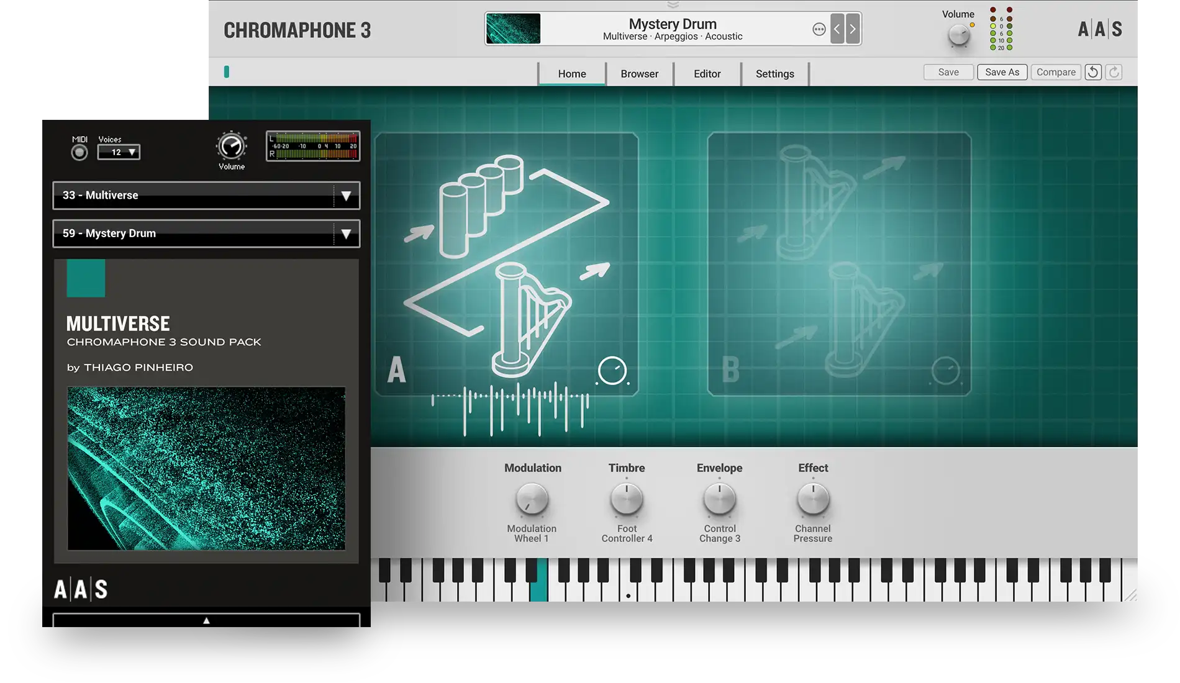The width and height of the screenshot is (1180, 683).
Task: Open preset options via the ellipsis icon
Action: pyautogui.click(x=819, y=29)
